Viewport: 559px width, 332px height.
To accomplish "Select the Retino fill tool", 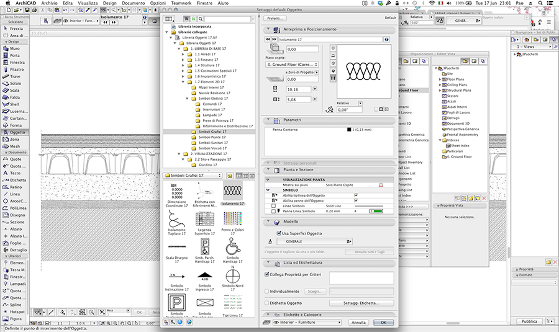I will [x=15, y=187].
